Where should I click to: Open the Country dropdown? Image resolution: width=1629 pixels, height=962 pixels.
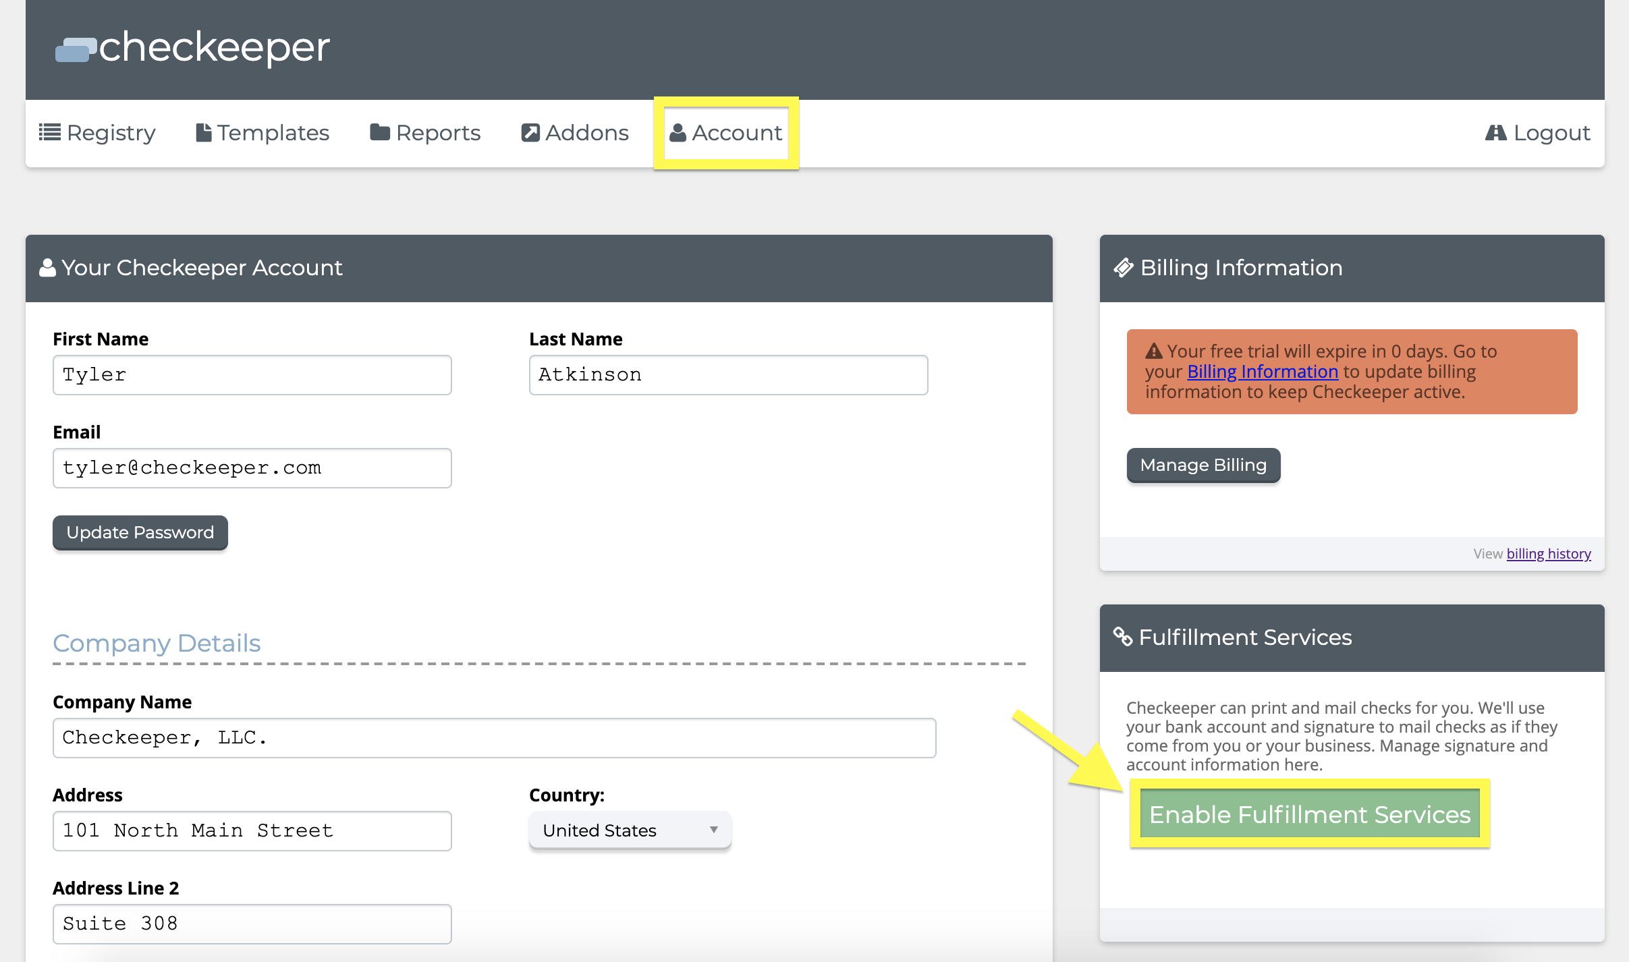point(630,830)
